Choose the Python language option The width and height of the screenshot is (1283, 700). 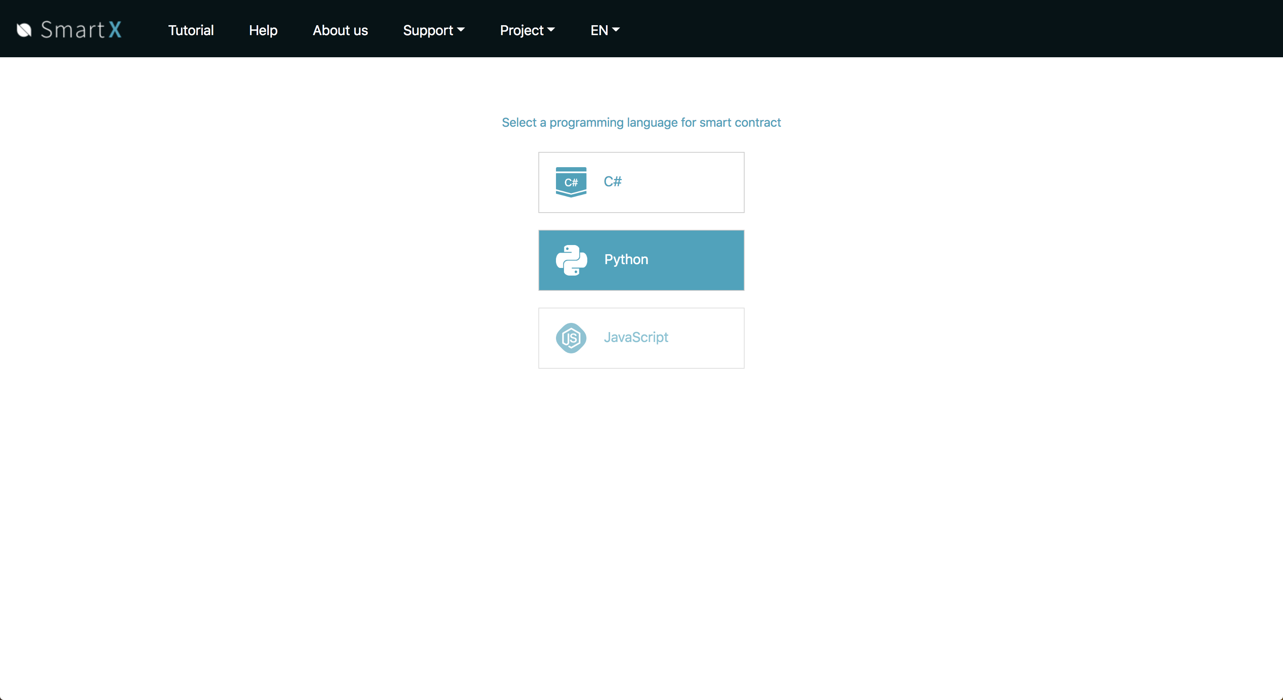641,260
